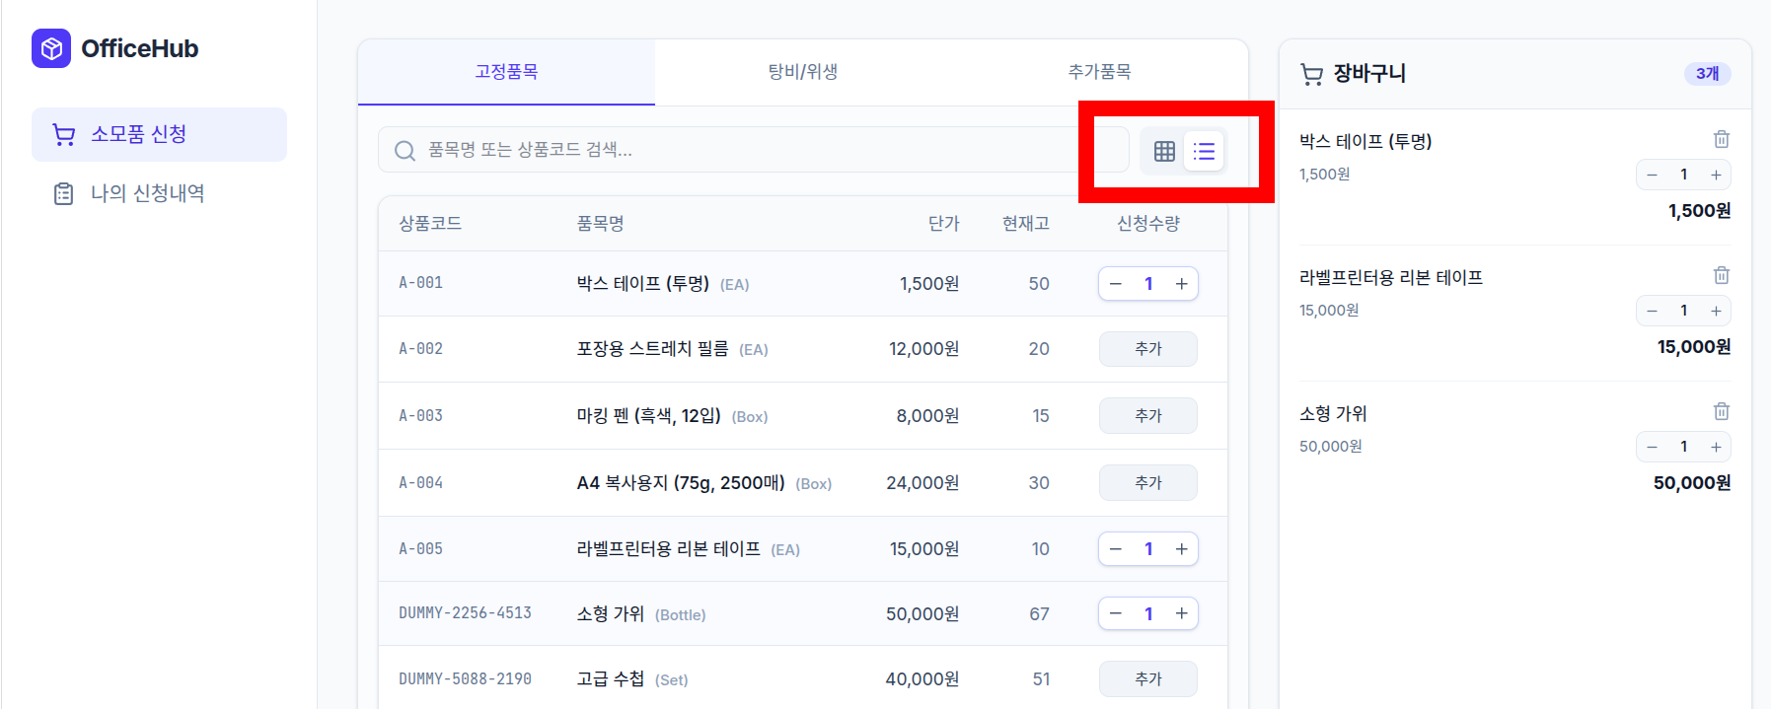The height and width of the screenshot is (709, 1771).
Task: Add 고급 수첩 to cart
Action: click(x=1148, y=678)
